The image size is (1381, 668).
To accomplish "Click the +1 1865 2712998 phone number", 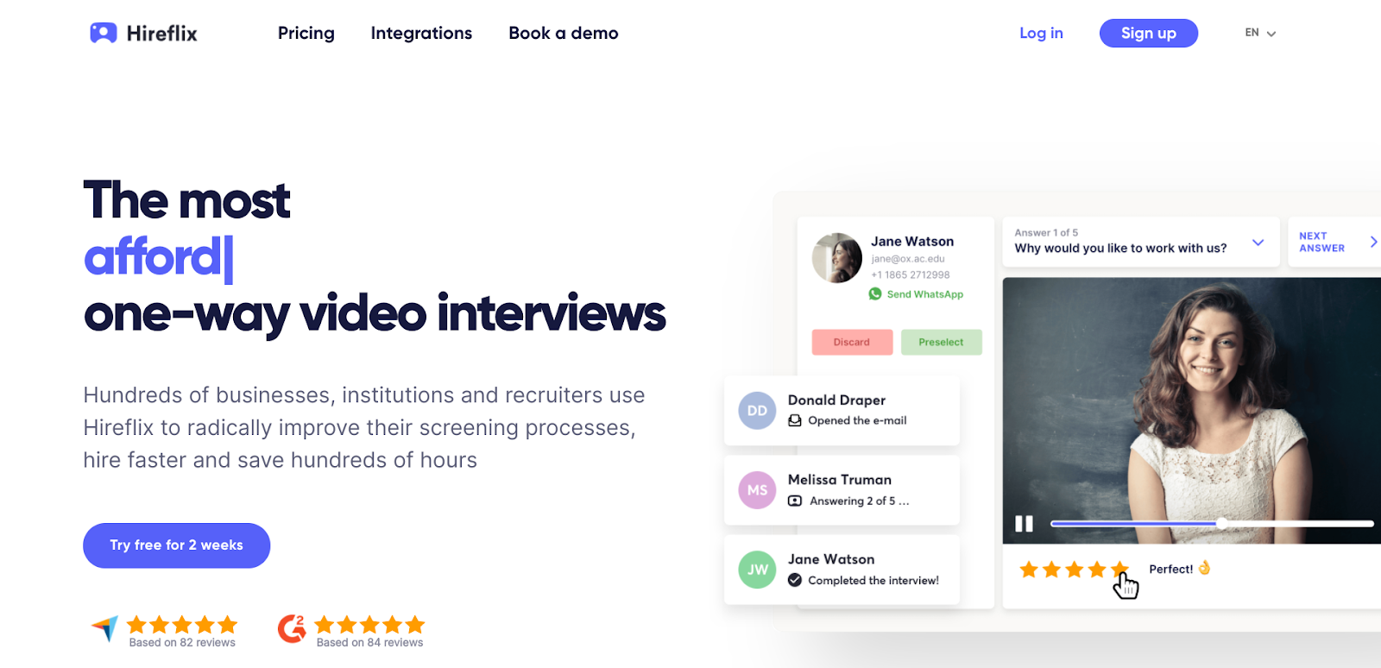I will 911,275.
